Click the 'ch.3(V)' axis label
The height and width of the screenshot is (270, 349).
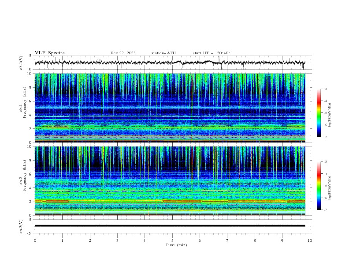coord(21,226)
